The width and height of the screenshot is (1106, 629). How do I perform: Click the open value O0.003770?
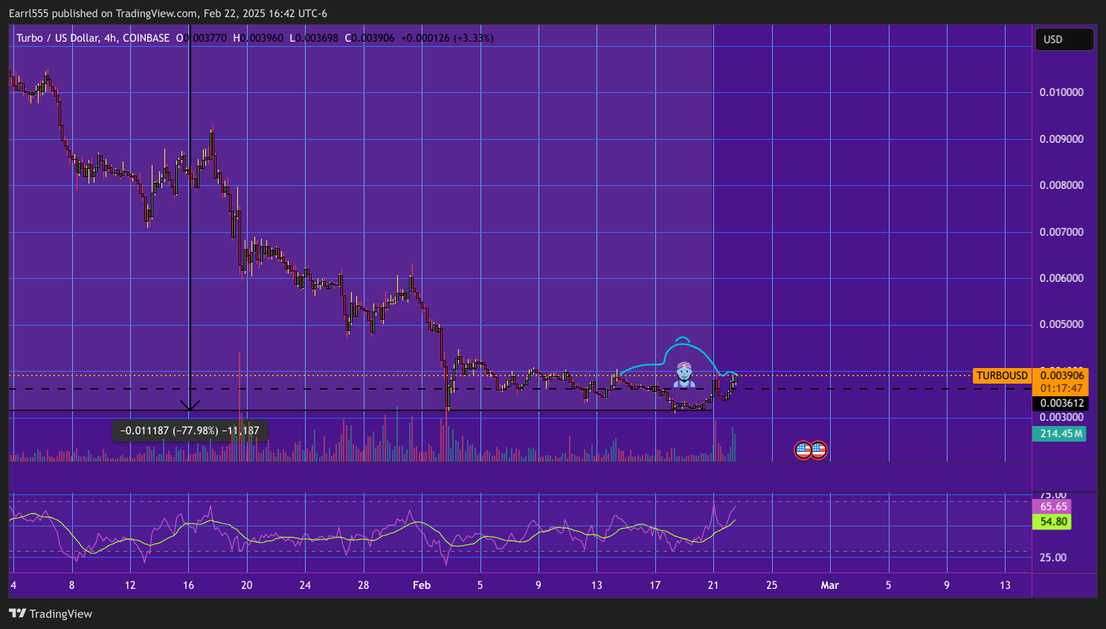[202, 38]
